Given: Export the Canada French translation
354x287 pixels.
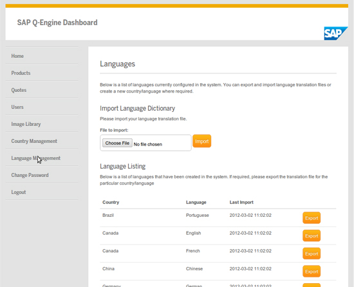Looking at the screenshot, I should pos(312,254).
